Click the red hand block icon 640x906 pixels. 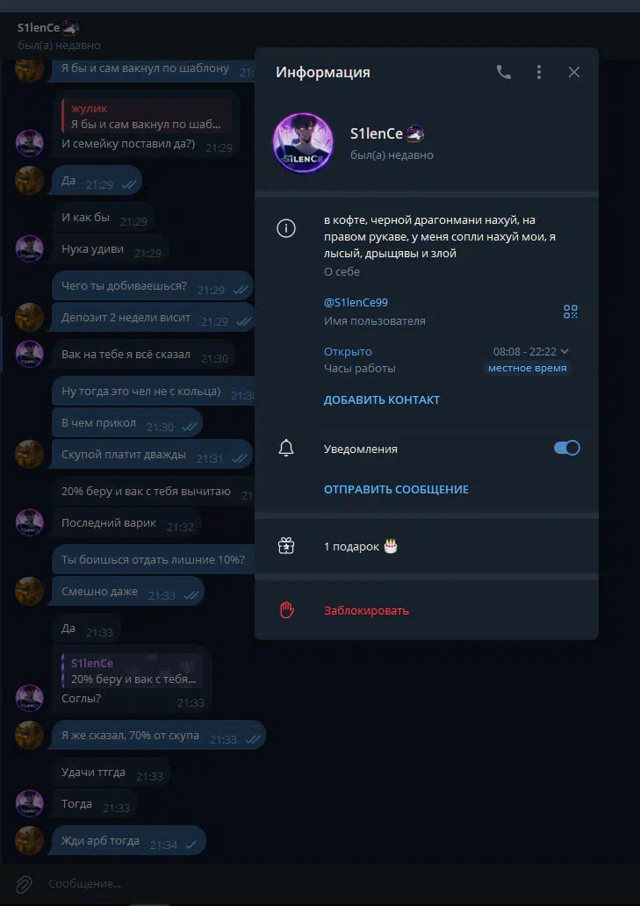pos(286,610)
